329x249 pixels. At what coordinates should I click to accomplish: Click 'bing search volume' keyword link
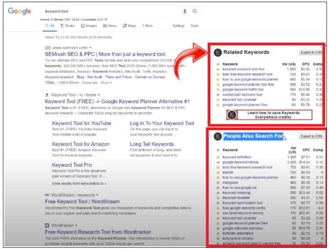pyautogui.click(x=238, y=238)
